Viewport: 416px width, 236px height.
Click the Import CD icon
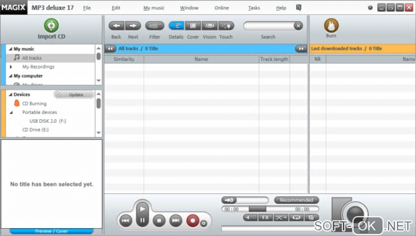pyautogui.click(x=51, y=25)
